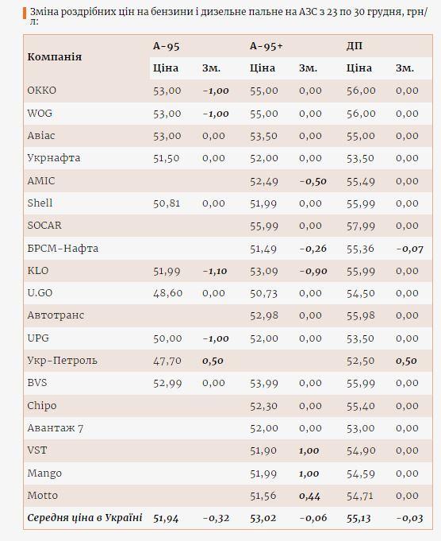Click the Авантаж 7 row label

(56, 428)
